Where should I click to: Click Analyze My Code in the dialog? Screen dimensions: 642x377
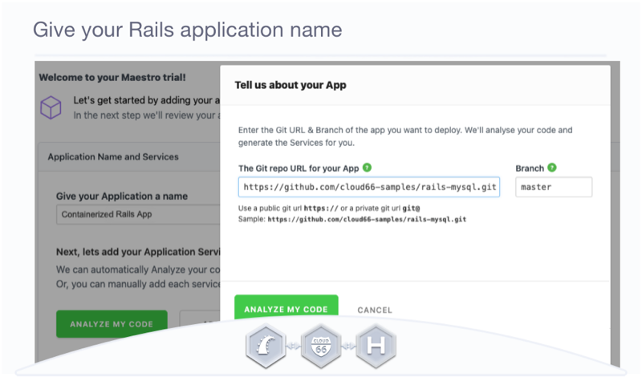[x=286, y=308]
